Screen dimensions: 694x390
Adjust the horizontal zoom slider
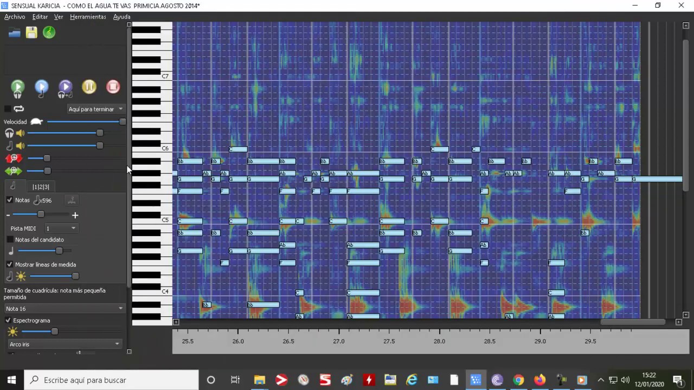[47, 171]
